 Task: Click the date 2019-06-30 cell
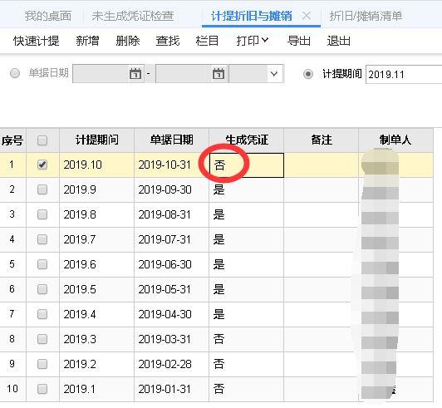pos(172,264)
